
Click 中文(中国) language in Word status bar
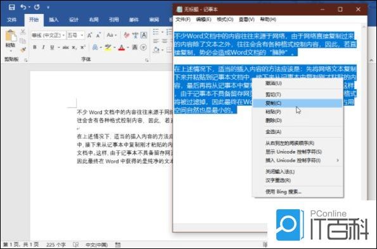click(97, 245)
